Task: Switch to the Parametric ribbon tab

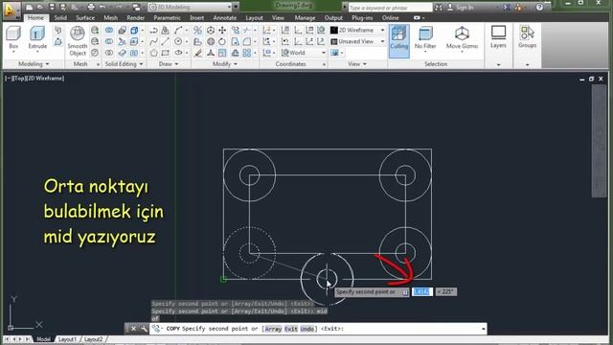Action: [167, 17]
